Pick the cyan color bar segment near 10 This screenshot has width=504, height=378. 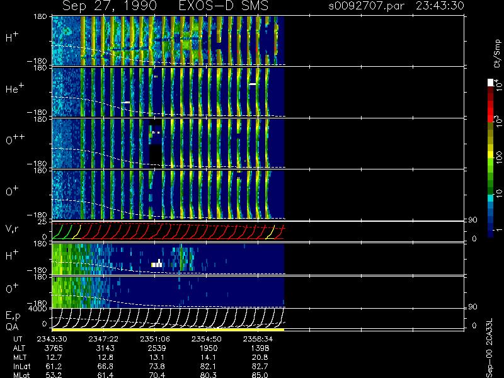pos(491,198)
